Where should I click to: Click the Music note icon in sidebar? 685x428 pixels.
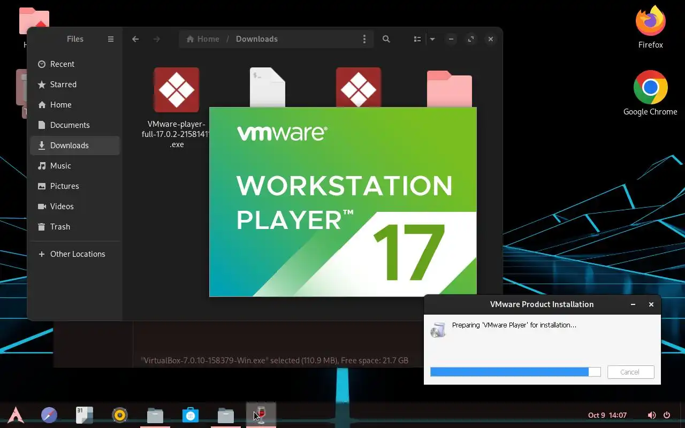(42, 166)
